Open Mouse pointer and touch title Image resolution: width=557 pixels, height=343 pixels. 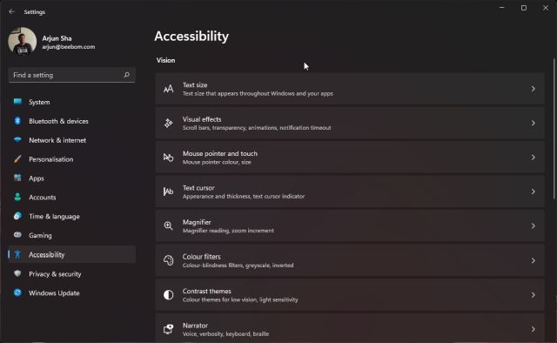click(x=220, y=153)
